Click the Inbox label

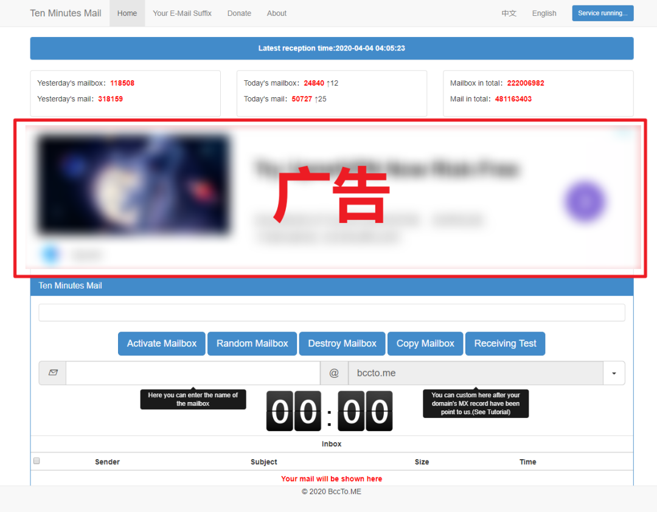pos(332,444)
